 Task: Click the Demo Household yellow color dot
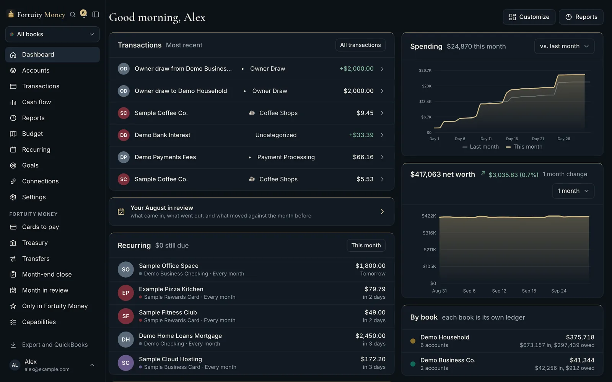(x=413, y=341)
